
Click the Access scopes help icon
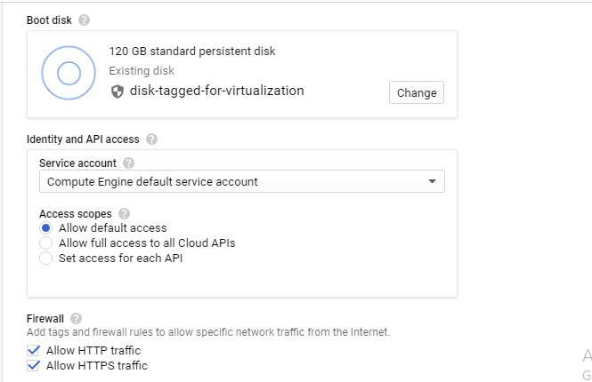[124, 214]
